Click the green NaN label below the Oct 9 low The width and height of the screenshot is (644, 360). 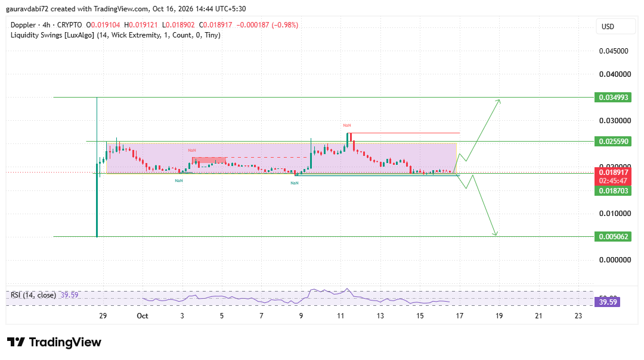295,183
